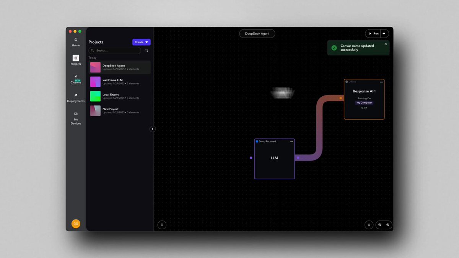Viewport: 459px width, 258px height.
Task: Select the LLM node
Action: [x=274, y=159]
